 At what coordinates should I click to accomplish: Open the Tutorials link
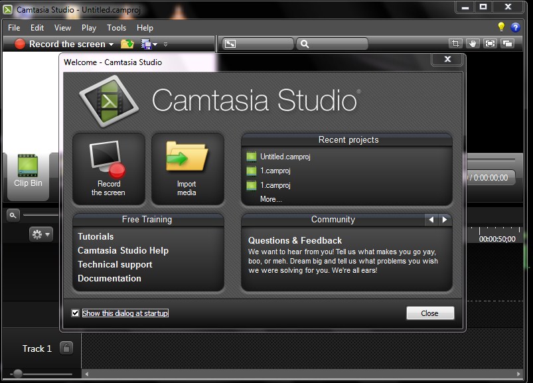click(x=96, y=236)
